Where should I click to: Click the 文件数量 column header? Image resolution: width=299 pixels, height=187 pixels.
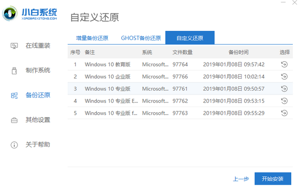(x=183, y=52)
